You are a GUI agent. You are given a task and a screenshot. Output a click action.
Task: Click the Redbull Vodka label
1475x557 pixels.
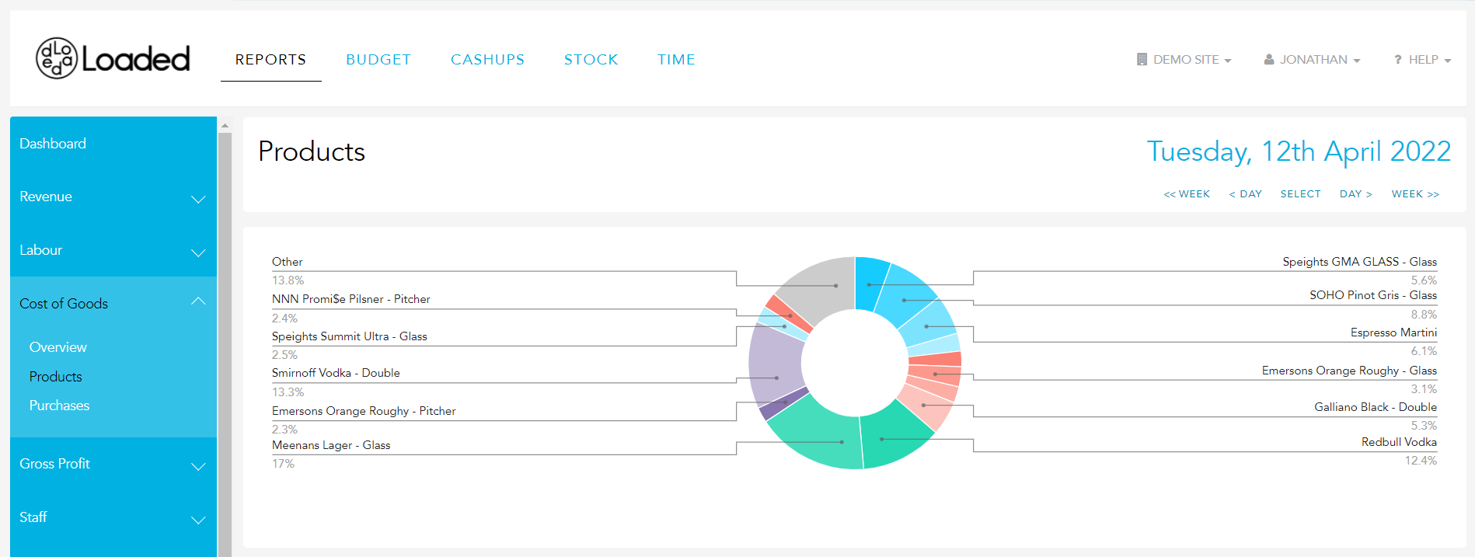(1400, 442)
